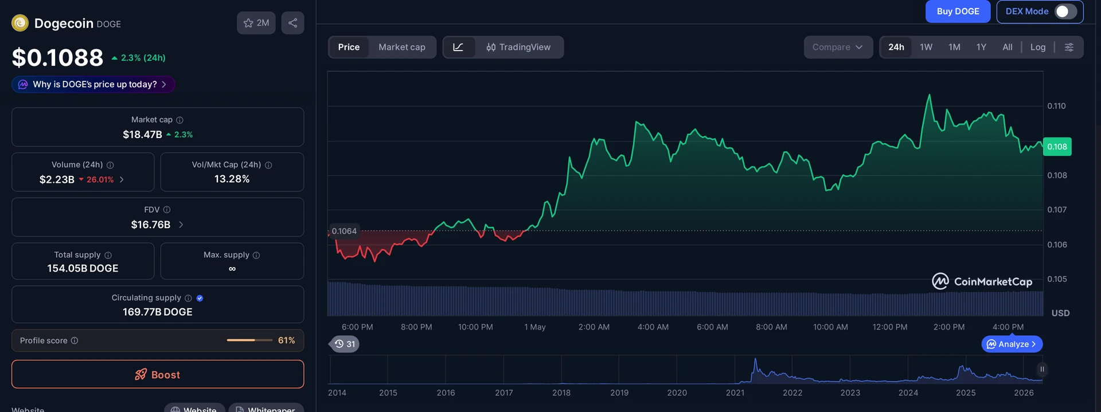The height and width of the screenshot is (412, 1101).
Task: Click the 13.28% Vol/Mkt Cap value
Action: point(232,179)
